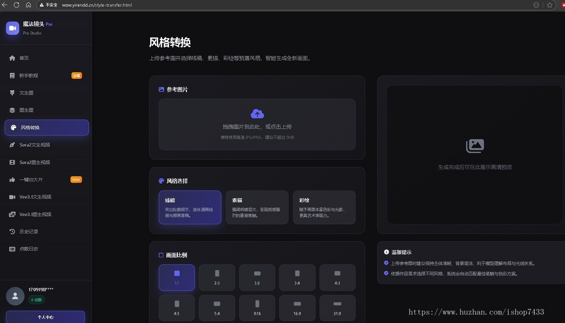
Task: Go to 文生图 page
Action: [47, 93]
